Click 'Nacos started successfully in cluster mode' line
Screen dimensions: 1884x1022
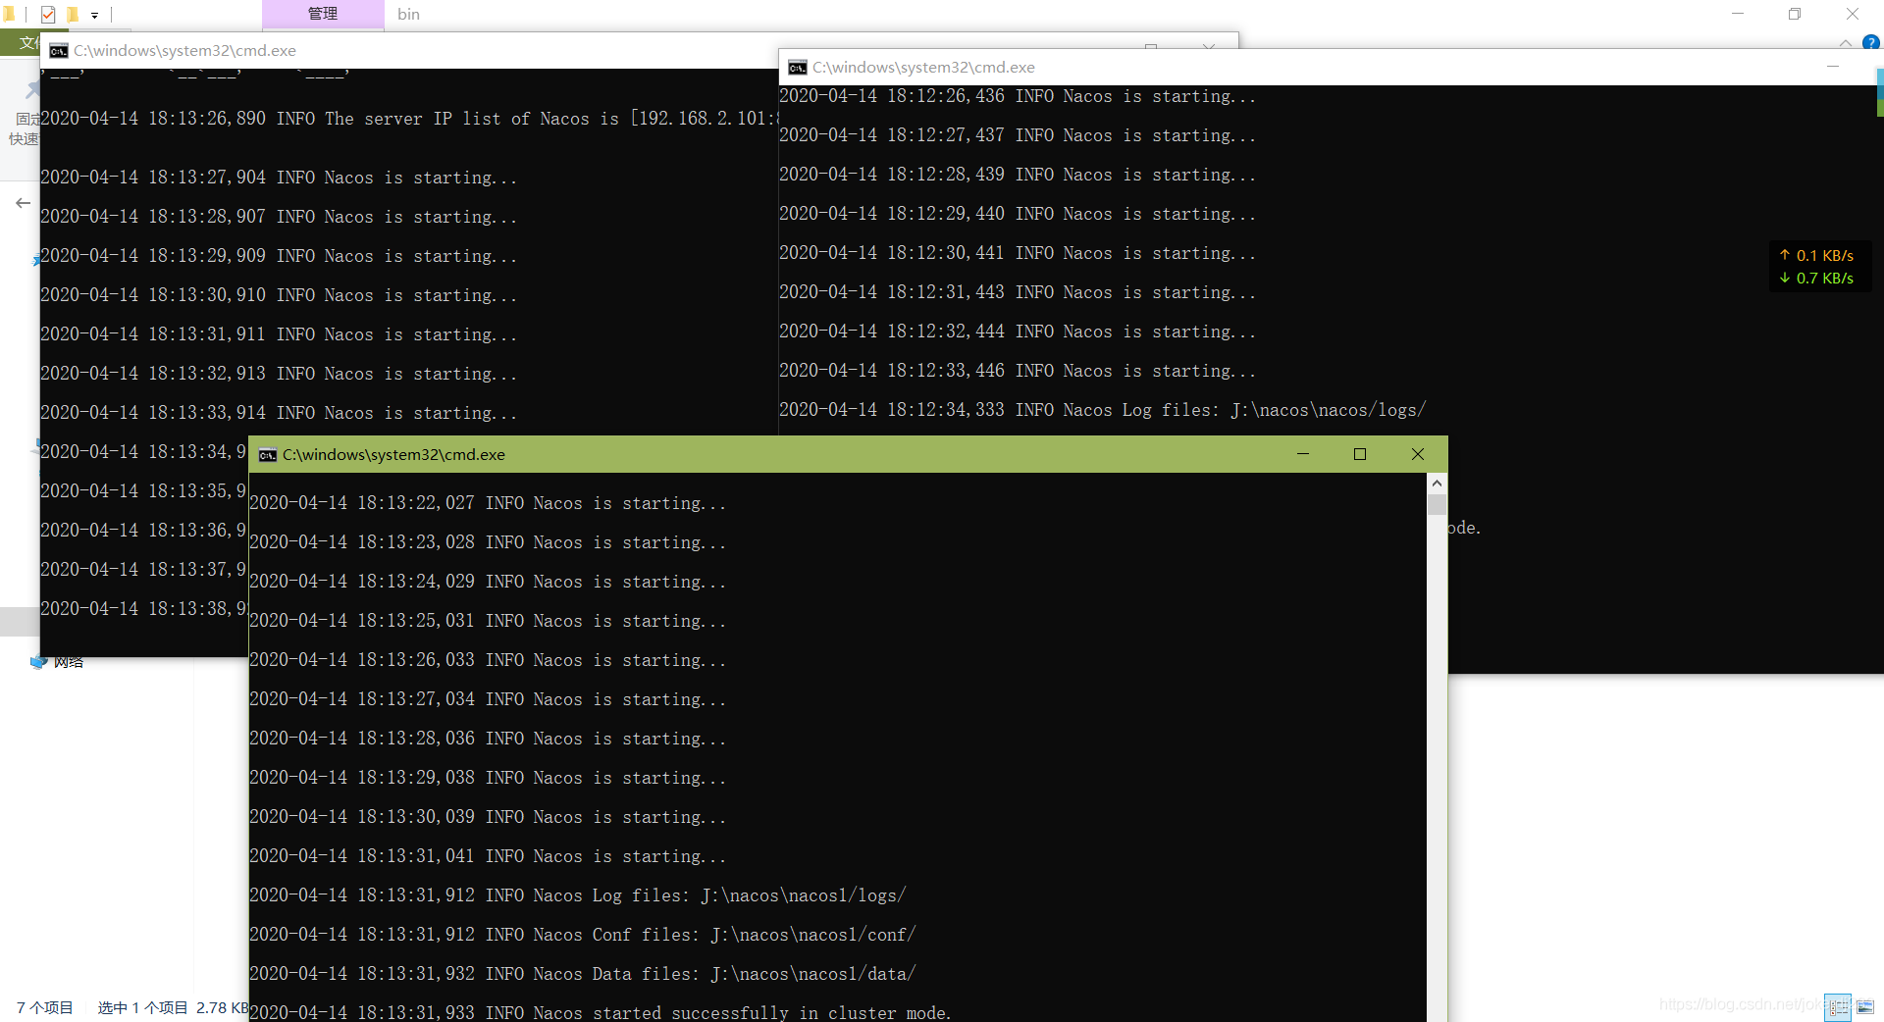601,1012
